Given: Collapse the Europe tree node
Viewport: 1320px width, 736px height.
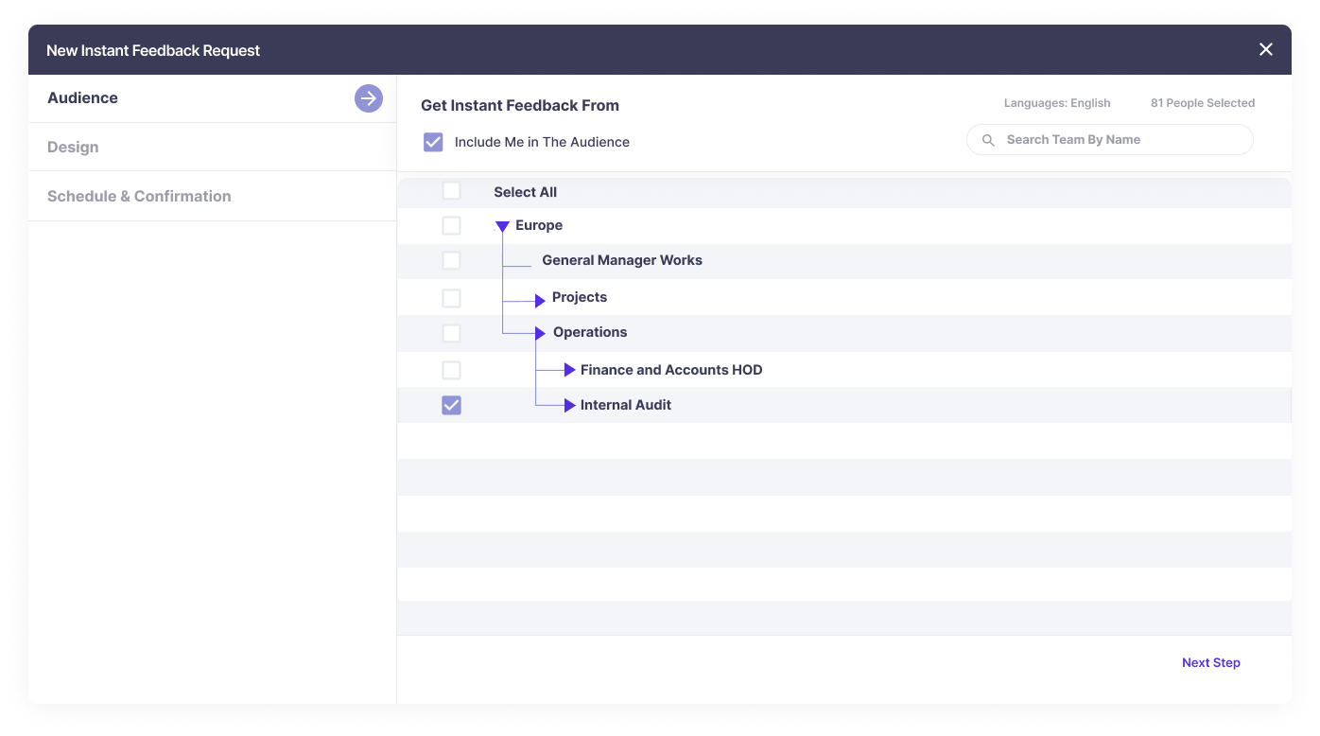Looking at the screenshot, I should 502,227.
